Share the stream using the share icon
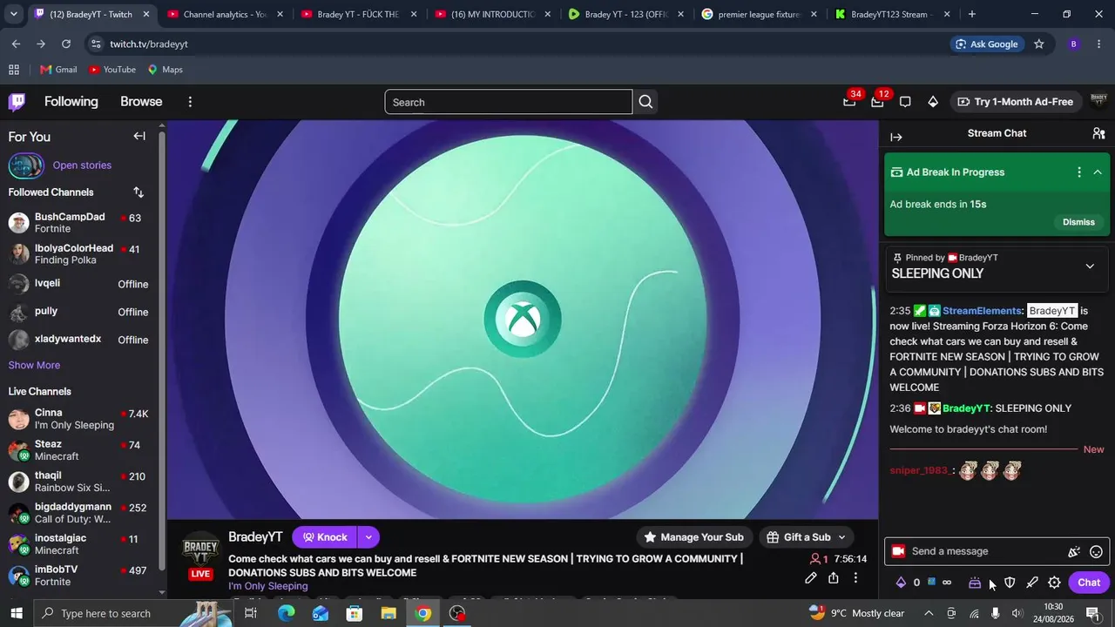 [x=834, y=577]
